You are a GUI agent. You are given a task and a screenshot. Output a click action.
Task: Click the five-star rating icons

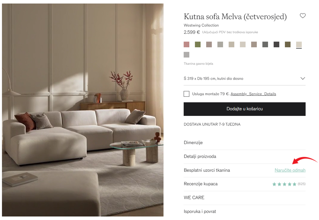284,184
